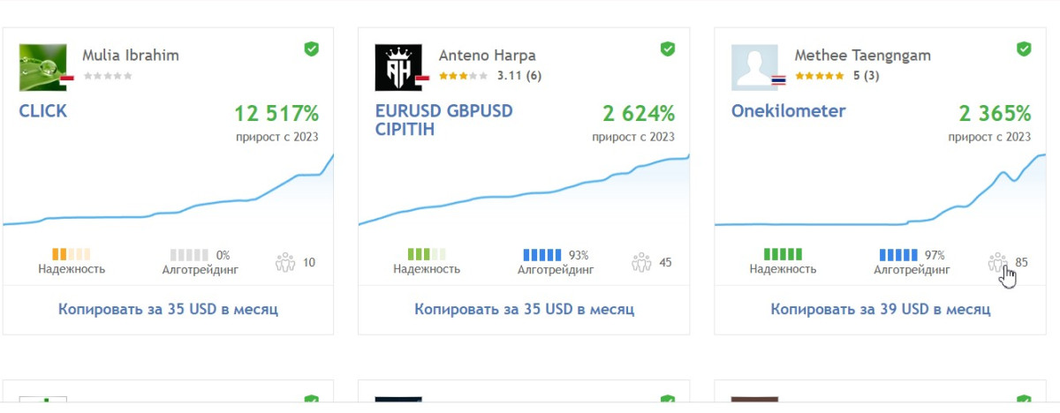Viewport: 1060px width, 413px height.
Task: Open the CLICK signal title
Action: (x=43, y=111)
